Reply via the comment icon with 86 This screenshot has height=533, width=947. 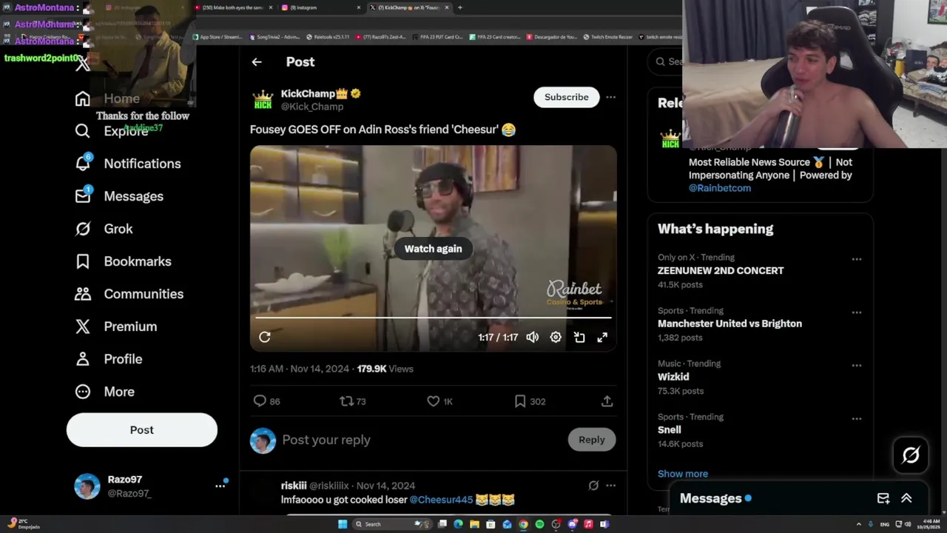[266, 401]
